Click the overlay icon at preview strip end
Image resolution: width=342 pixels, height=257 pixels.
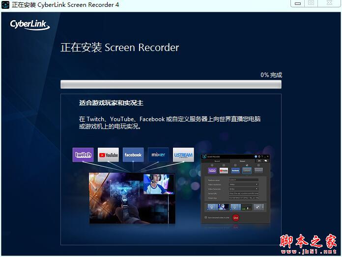point(257,207)
